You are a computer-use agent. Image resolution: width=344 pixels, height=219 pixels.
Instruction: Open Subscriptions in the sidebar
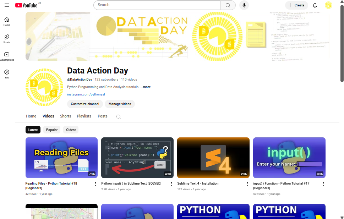7,56
